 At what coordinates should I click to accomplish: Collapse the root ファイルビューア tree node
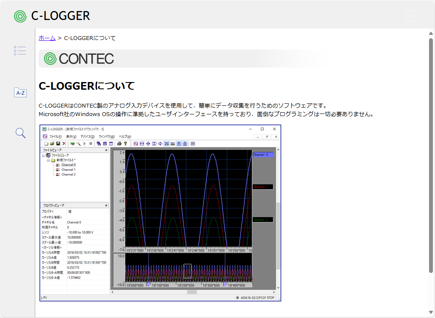(43, 156)
